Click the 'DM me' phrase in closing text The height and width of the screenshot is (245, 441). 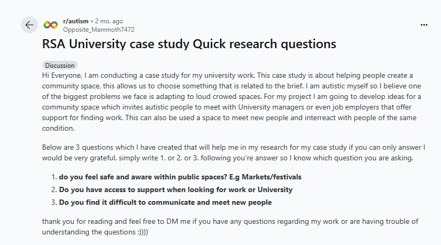point(179,221)
